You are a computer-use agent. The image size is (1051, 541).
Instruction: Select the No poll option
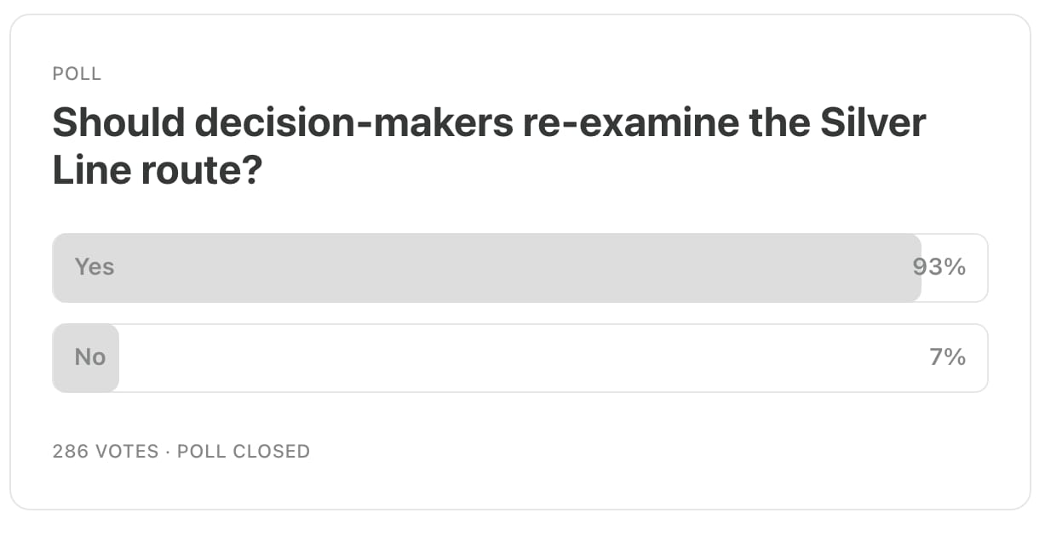pos(520,358)
